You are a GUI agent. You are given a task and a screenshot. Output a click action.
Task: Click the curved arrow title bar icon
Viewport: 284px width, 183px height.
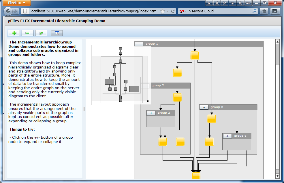tap(240, 3)
